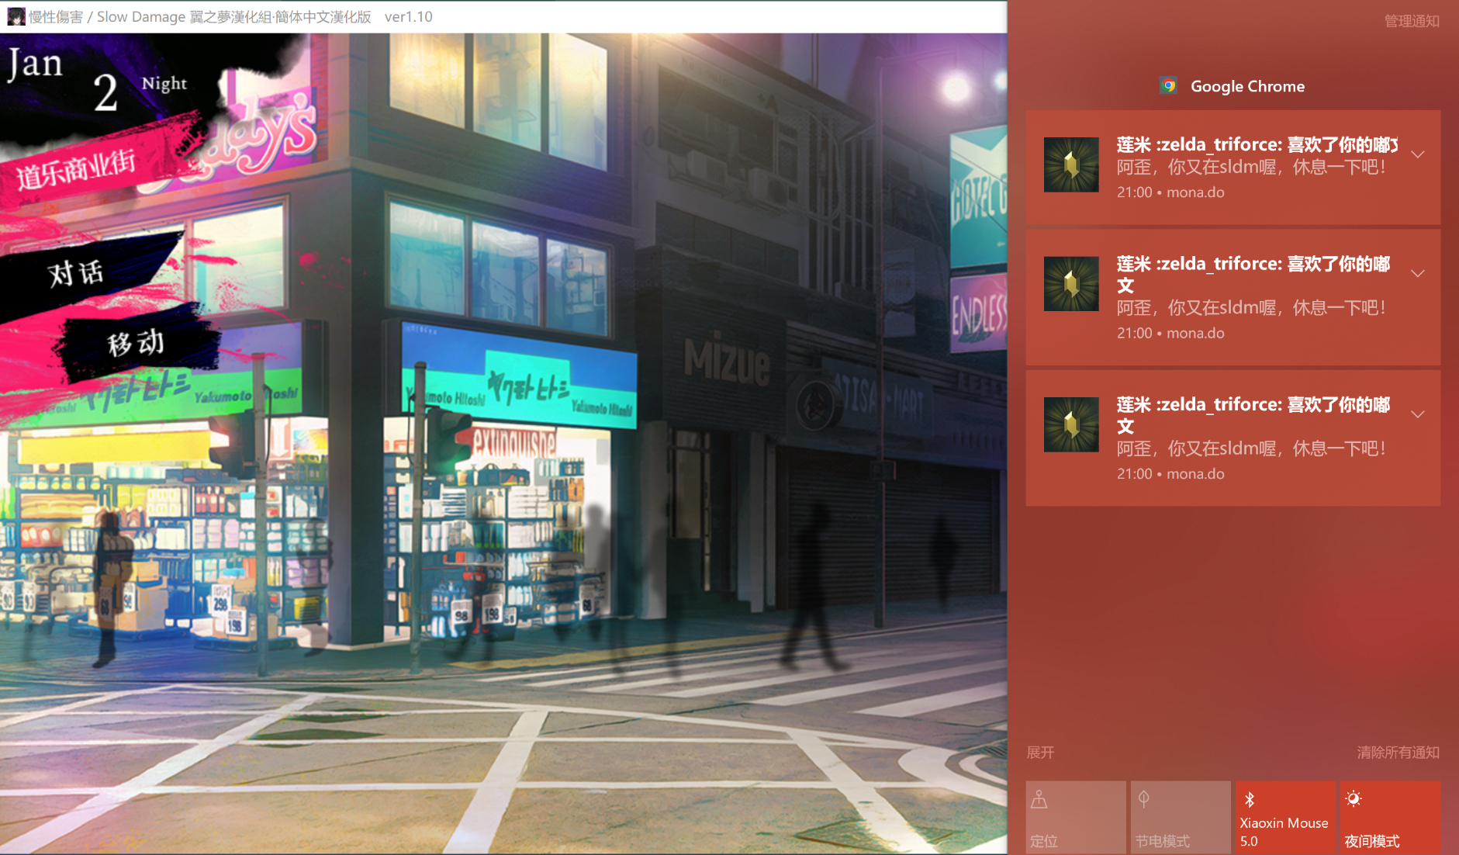
Task: Select 对话 in the game menu
Action: [x=76, y=273]
